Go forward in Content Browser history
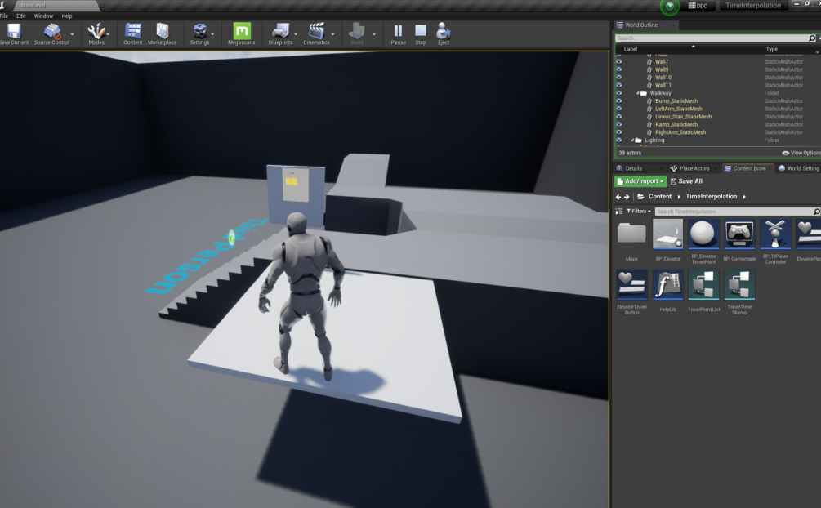The height and width of the screenshot is (508, 821). click(x=627, y=197)
